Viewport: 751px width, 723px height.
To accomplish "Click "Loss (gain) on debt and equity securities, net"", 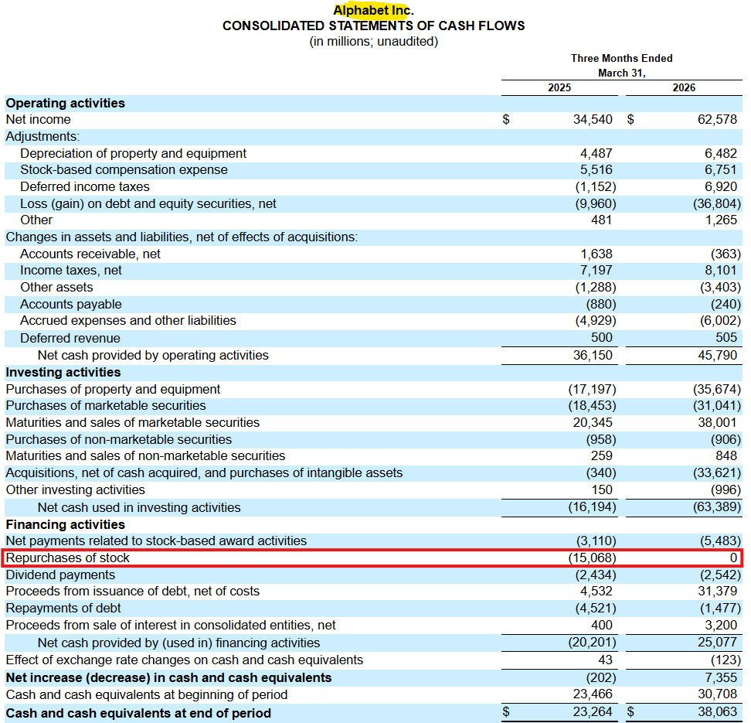I will [x=148, y=204].
